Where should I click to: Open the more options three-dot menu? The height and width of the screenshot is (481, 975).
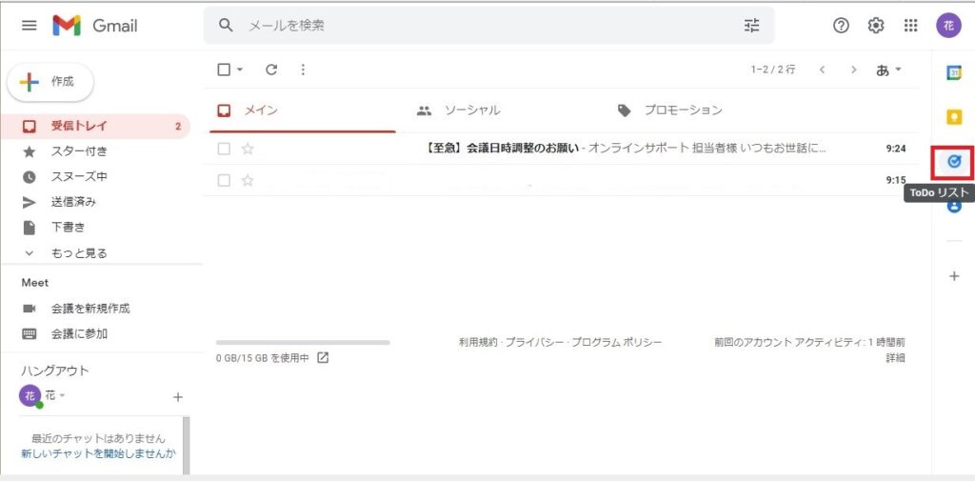click(303, 70)
